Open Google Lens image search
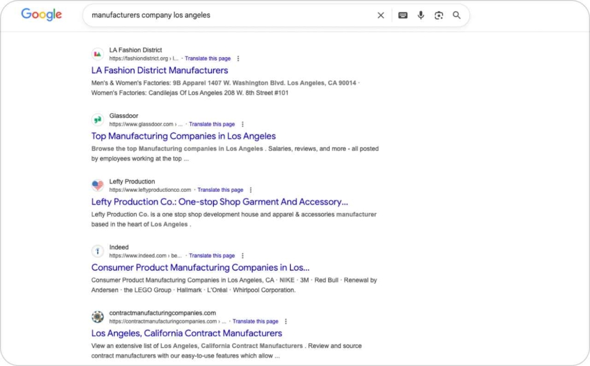Viewport: 590px width, 366px height. click(439, 15)
